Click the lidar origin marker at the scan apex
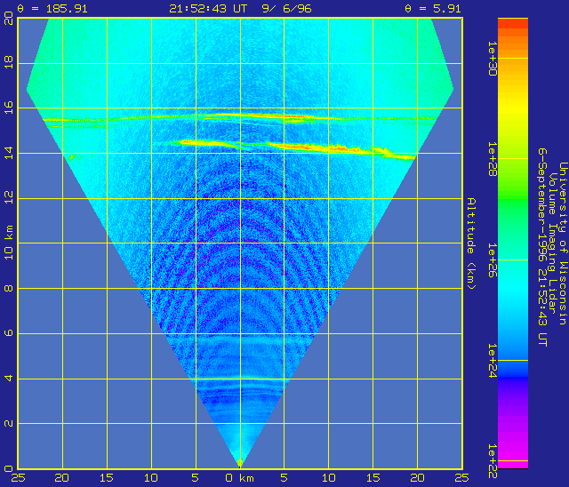The image size is (569, 487). [x=240, y=463]
